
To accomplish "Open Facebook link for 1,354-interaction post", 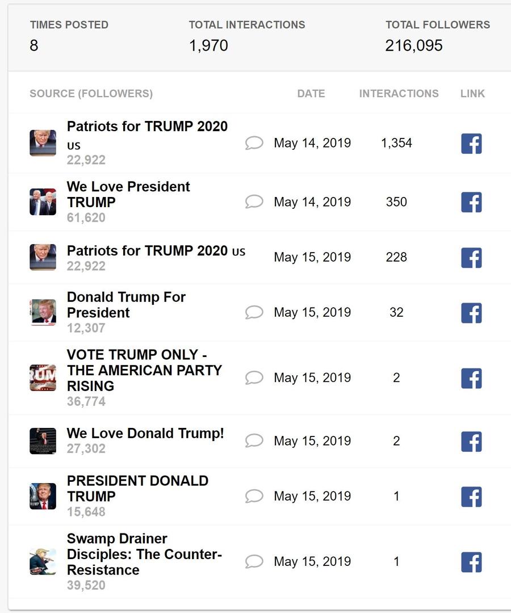I will [x=471, y=144].
